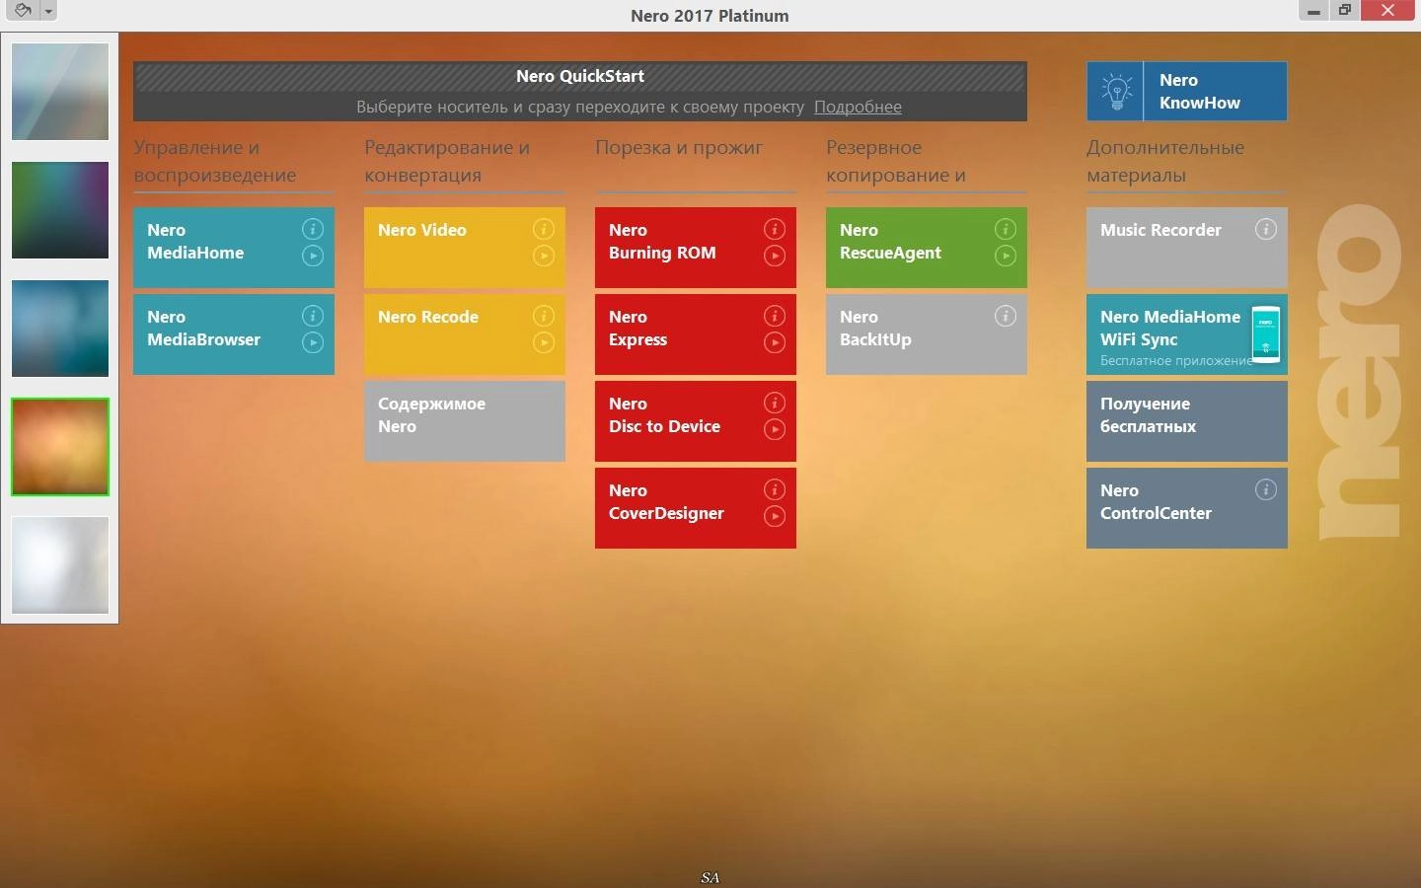1421x888 pixels.
Task: Choose the green-purple gradient background thumbnail
Action: 60,210
